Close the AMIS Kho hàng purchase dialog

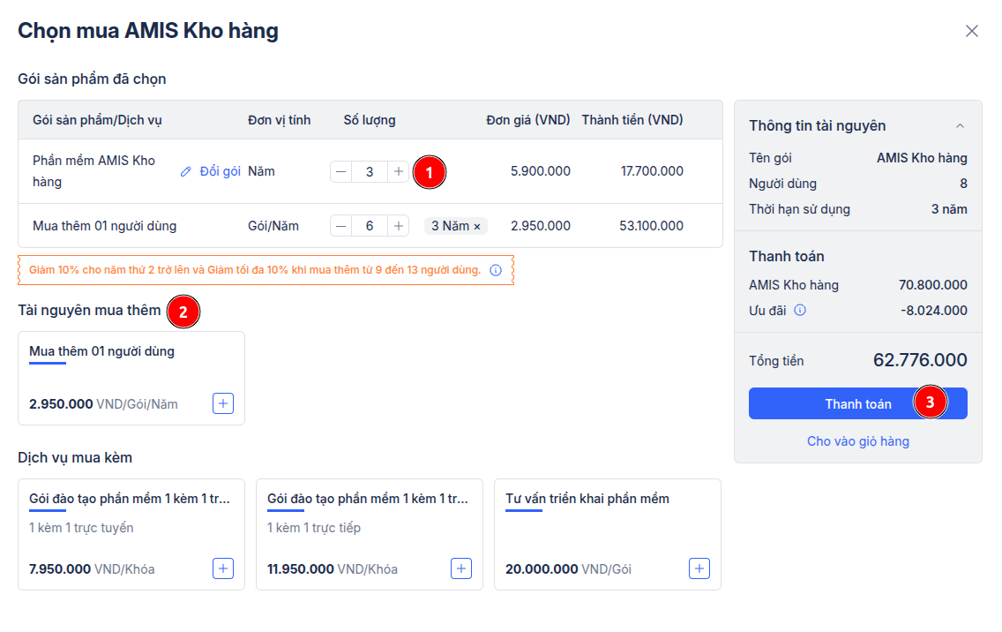tap(971, 31)
